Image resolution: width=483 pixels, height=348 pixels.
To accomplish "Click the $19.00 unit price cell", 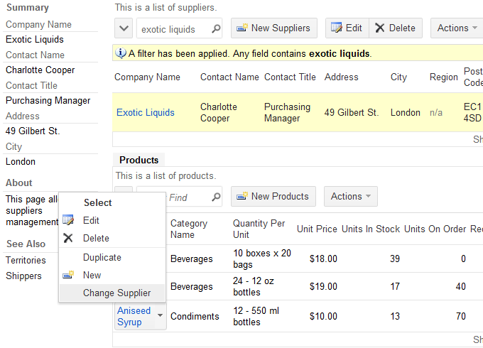I will coord(323,286).
